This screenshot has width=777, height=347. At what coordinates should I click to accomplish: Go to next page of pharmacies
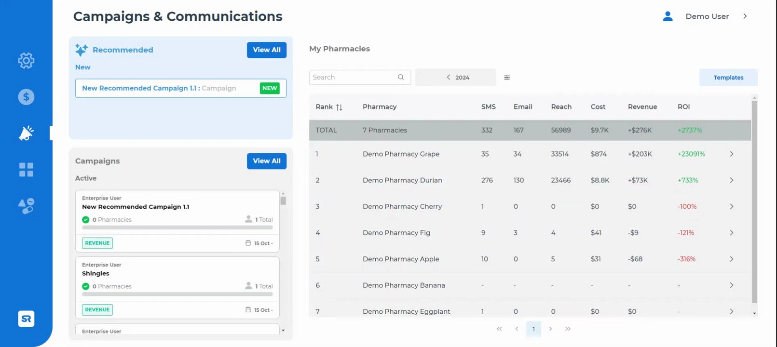[x=550, y=329]
